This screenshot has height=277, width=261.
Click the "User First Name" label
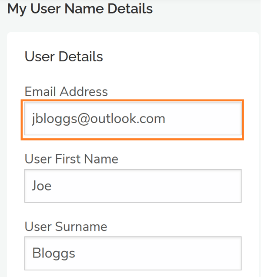[71, 159]
